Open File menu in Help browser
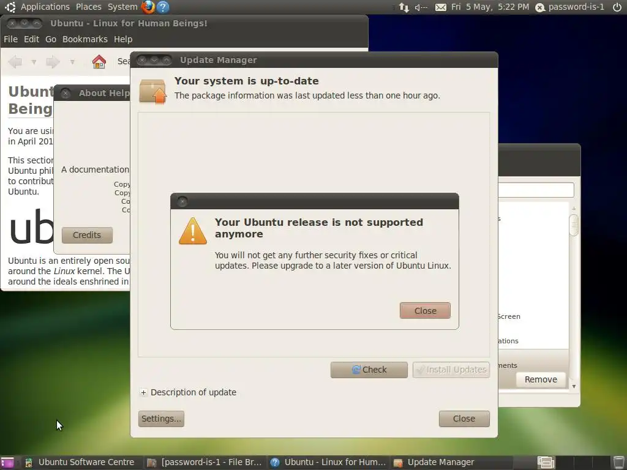Image resolution: width=627 pixels, height=470 pixels. click(10, 39)
